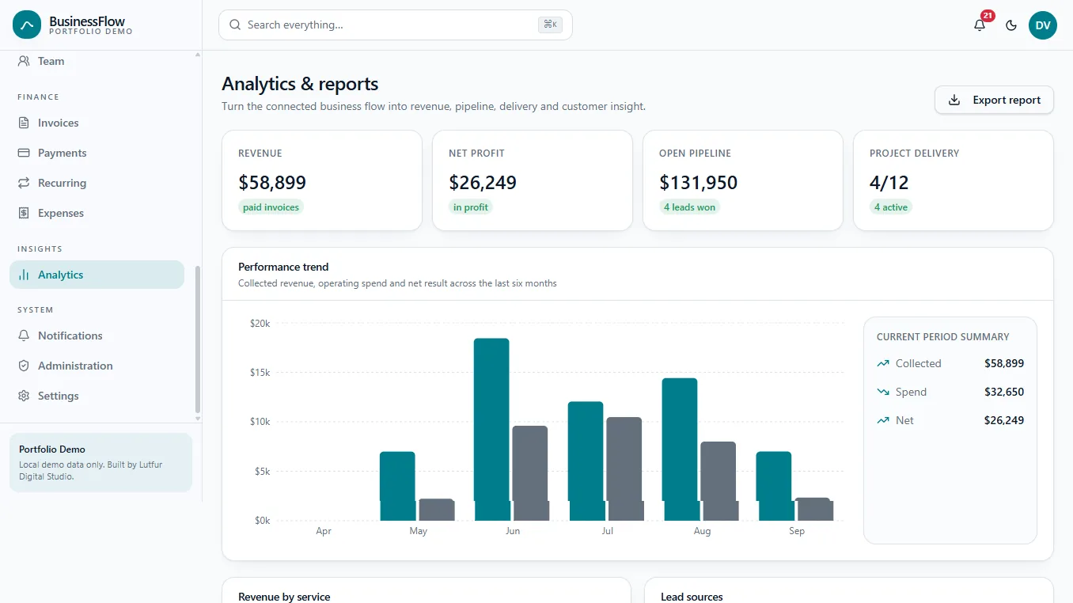Open Settings in the sidebar
1073x603 pixels.
(97, 396)
